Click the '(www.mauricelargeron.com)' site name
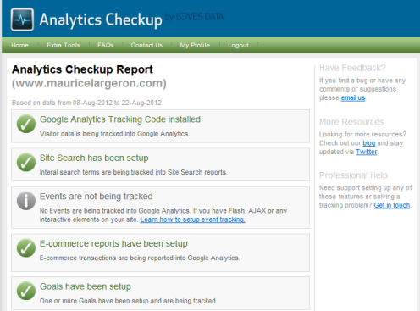The image size is (420, 311). 89,84
